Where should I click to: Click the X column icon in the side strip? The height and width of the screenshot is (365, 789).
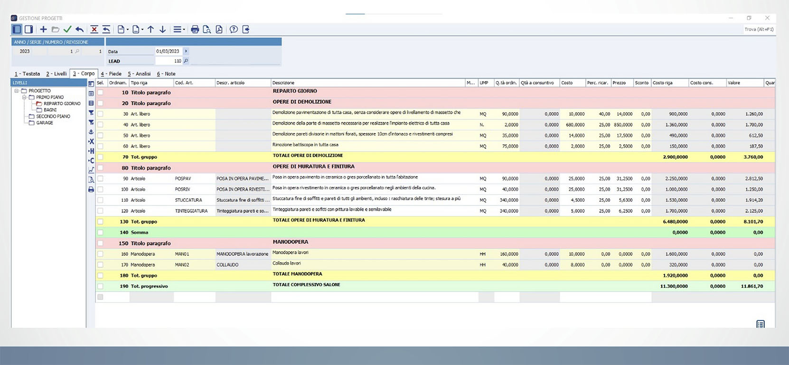(x=91, y=141)
